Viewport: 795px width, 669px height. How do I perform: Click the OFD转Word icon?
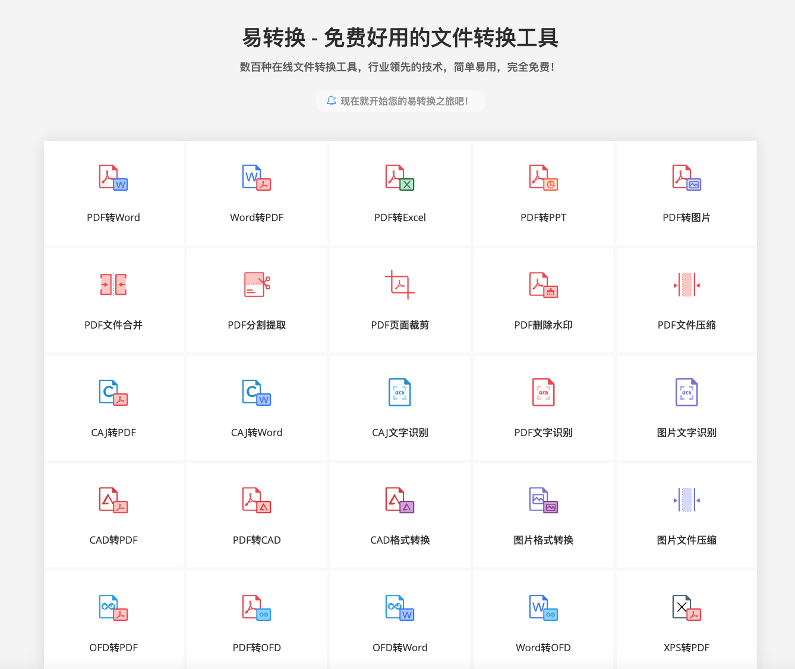[x=400, y=608]
